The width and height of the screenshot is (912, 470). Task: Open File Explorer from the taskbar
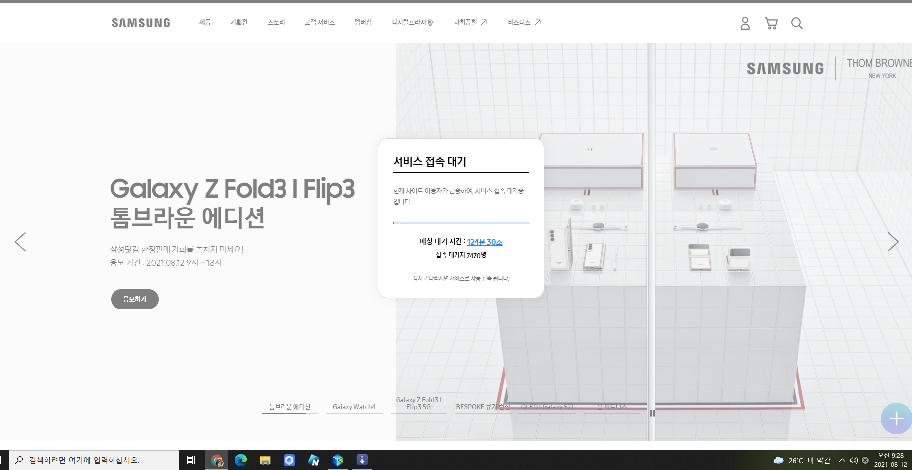pos(265,460)
